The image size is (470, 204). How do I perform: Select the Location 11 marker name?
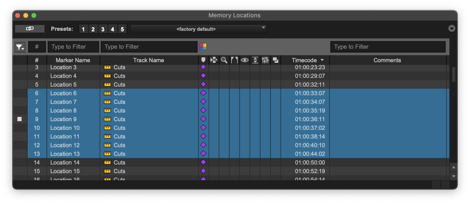click(65, 137)
